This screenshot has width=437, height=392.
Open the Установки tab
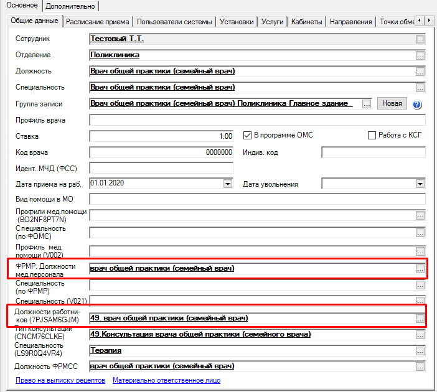pos(237,22)
